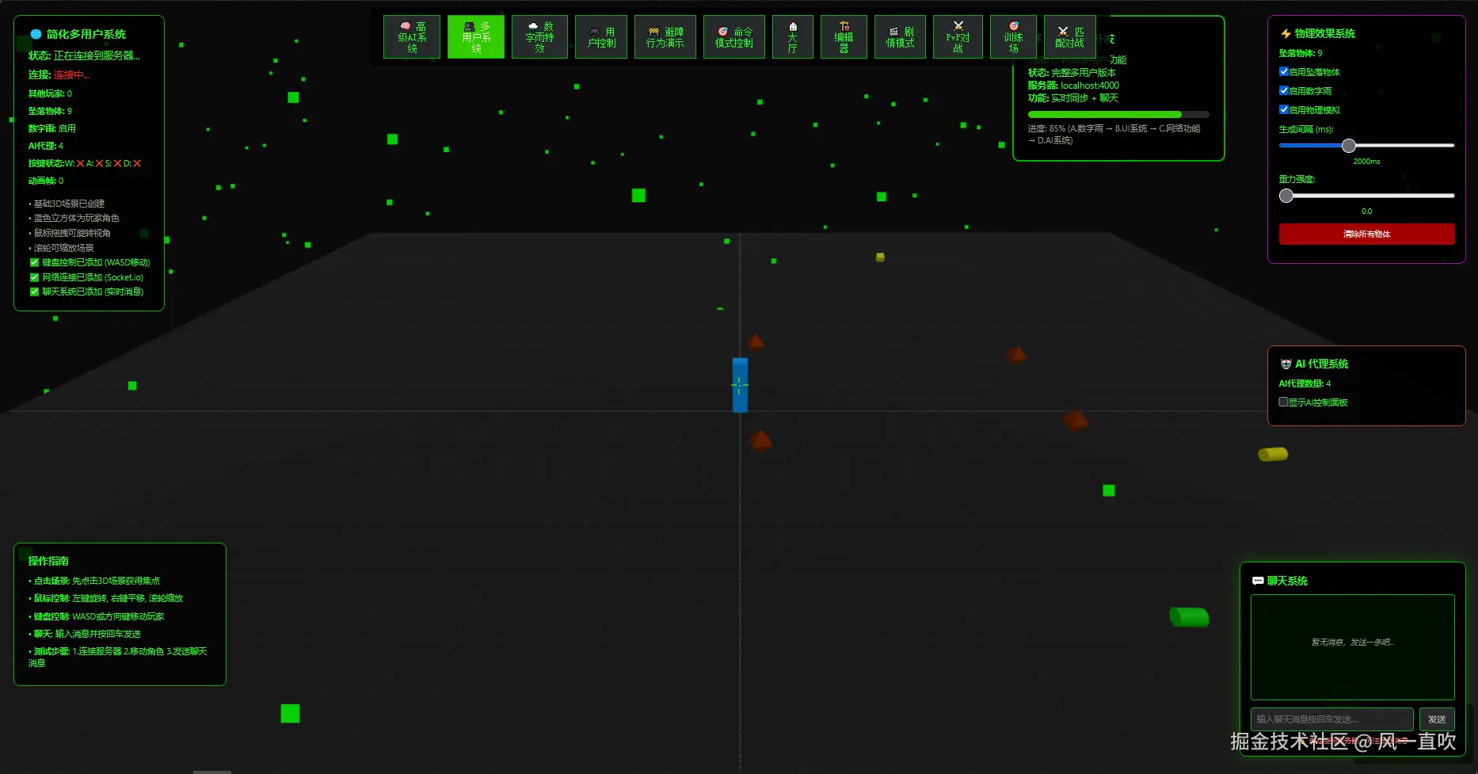Click the 生成间隔 (ms) slider handle
The height and width of the screenshot is (774, 1478).
(x=1349, y=146)
